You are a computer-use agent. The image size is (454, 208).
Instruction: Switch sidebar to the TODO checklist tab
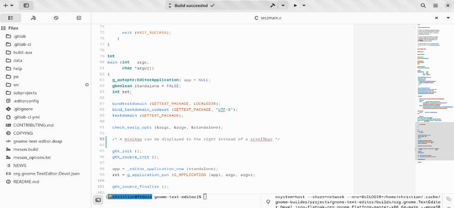pos(79,18)
